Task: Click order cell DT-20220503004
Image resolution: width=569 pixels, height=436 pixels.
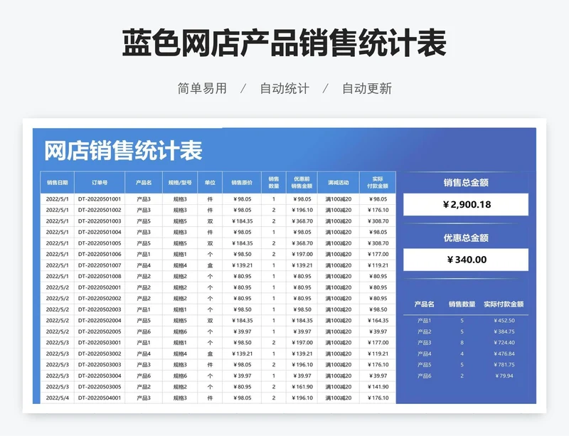Action: click(x=100, y=376)
